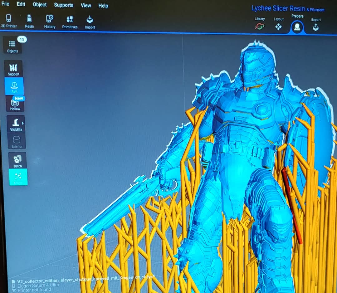Select the Raft tool
This screenshot has width=337, height=293.
(14, 86)
